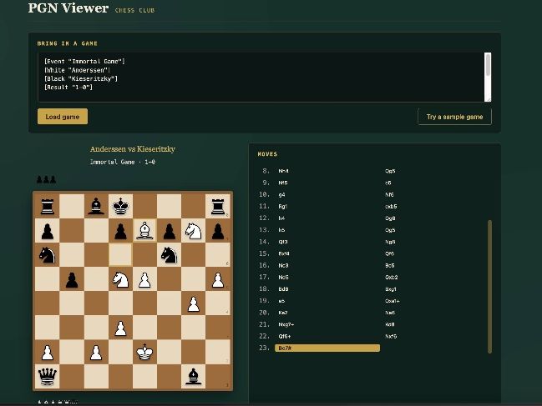Image resolution: width=542 pixels, height=406 pixels.
Task: Select white's move 18 Bd6
Action: tap(327, 289)
